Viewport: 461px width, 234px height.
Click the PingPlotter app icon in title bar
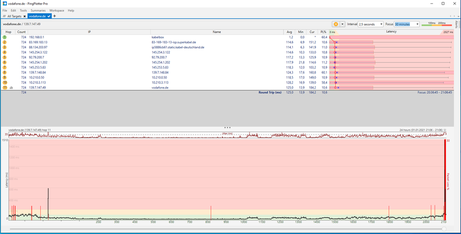[5, 4]
